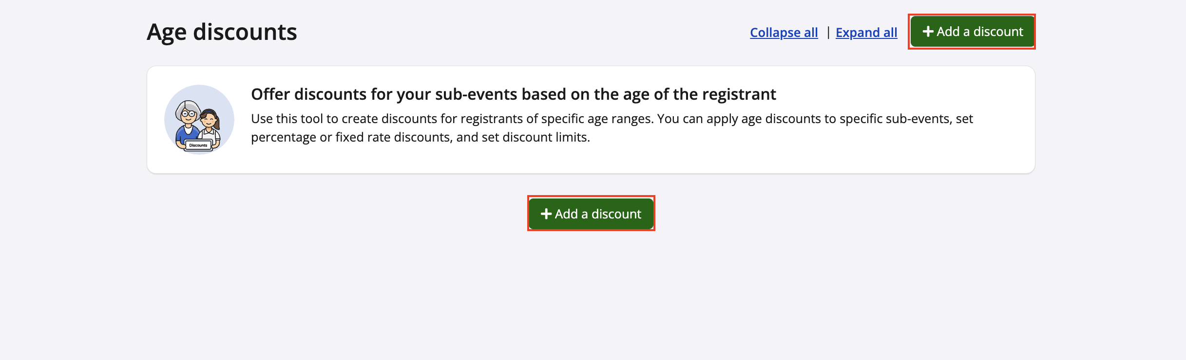Screen dimensions: 1186x360
Task: Click the word Collapse in the Collapse all link
Action: click(775, 33)
